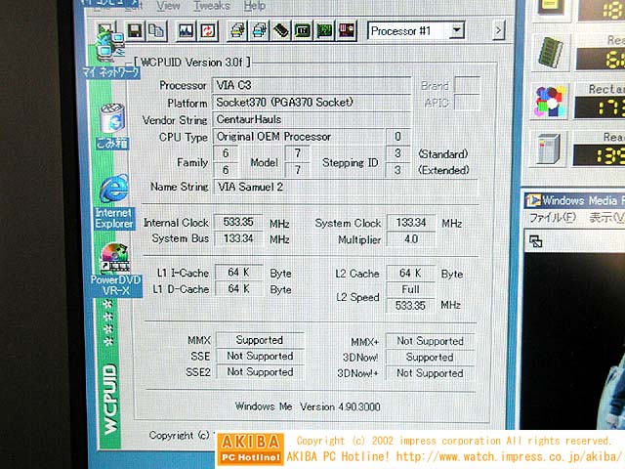625x469 pixels.
Task: Click the empty APIC field box
Action: (x=467, y=103)
